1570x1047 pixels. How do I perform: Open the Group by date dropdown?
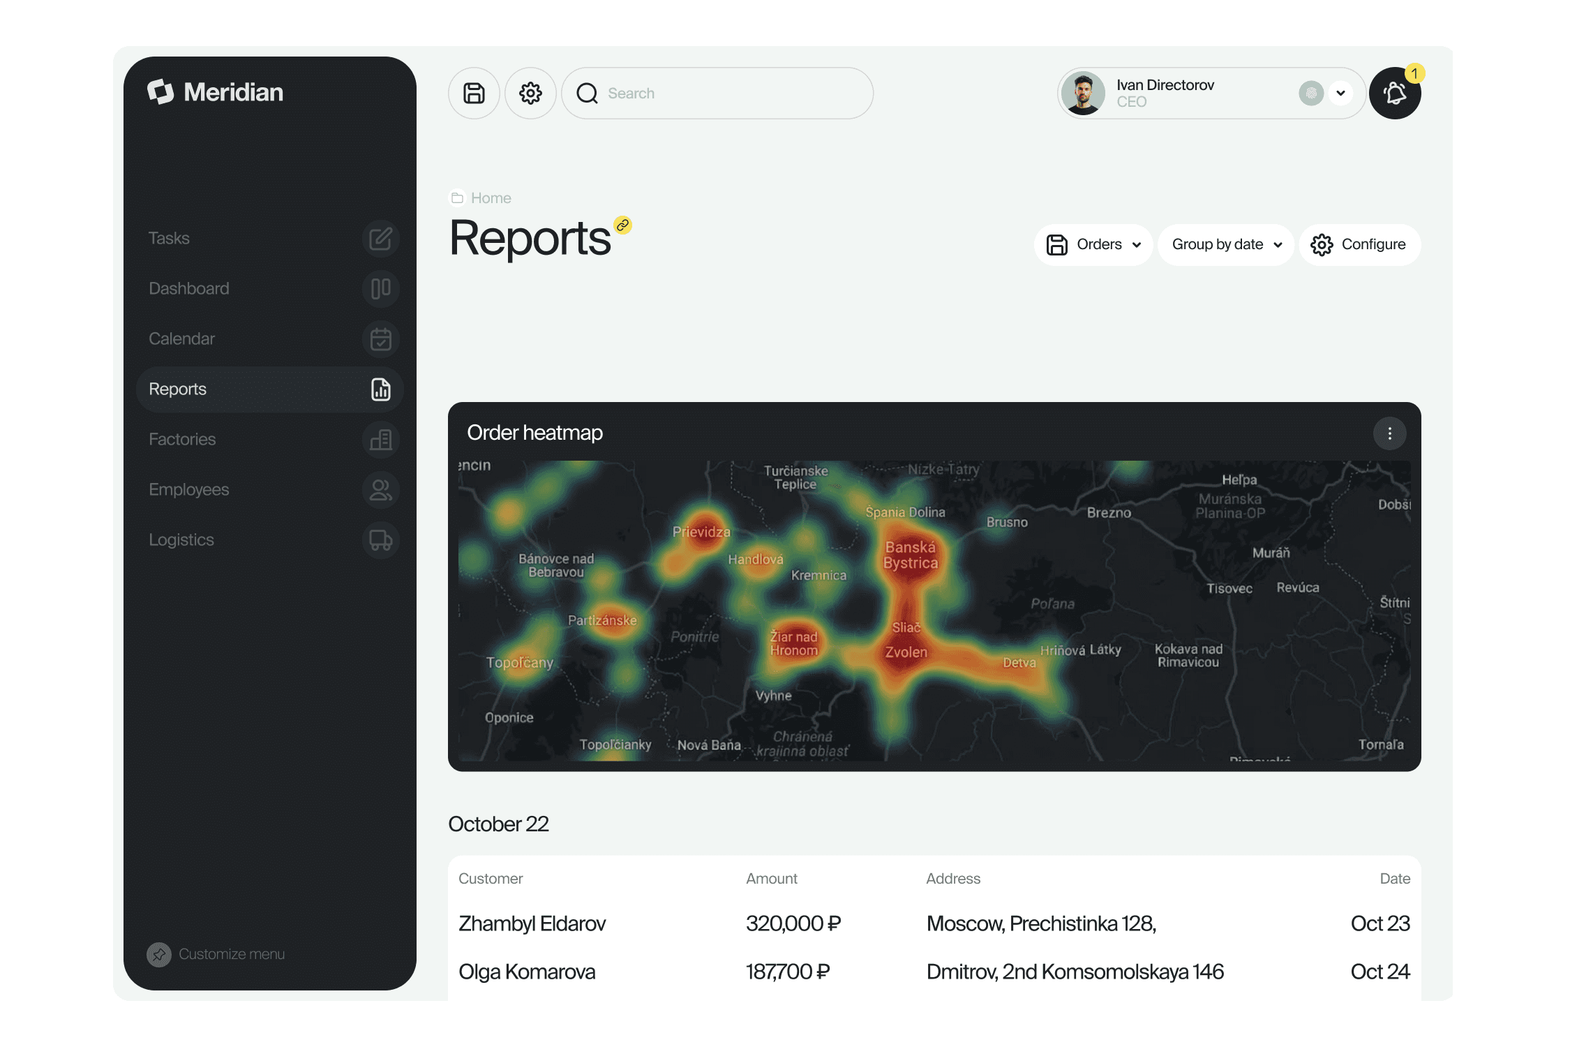coord(1226,245)
